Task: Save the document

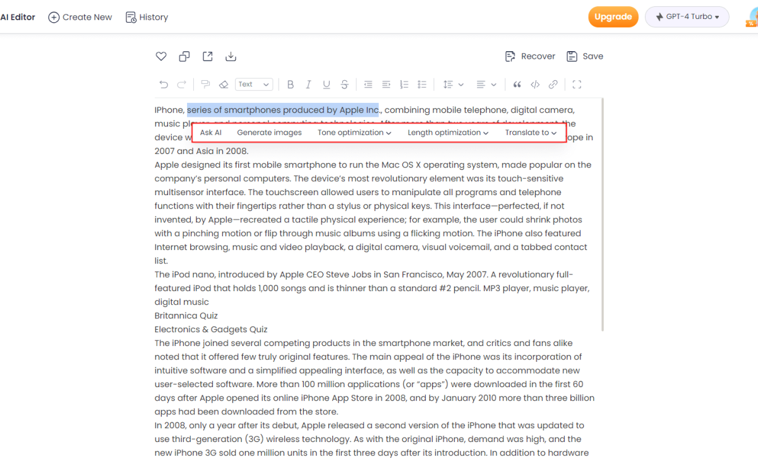Action: pyautogui.click(x=585, y=56)
